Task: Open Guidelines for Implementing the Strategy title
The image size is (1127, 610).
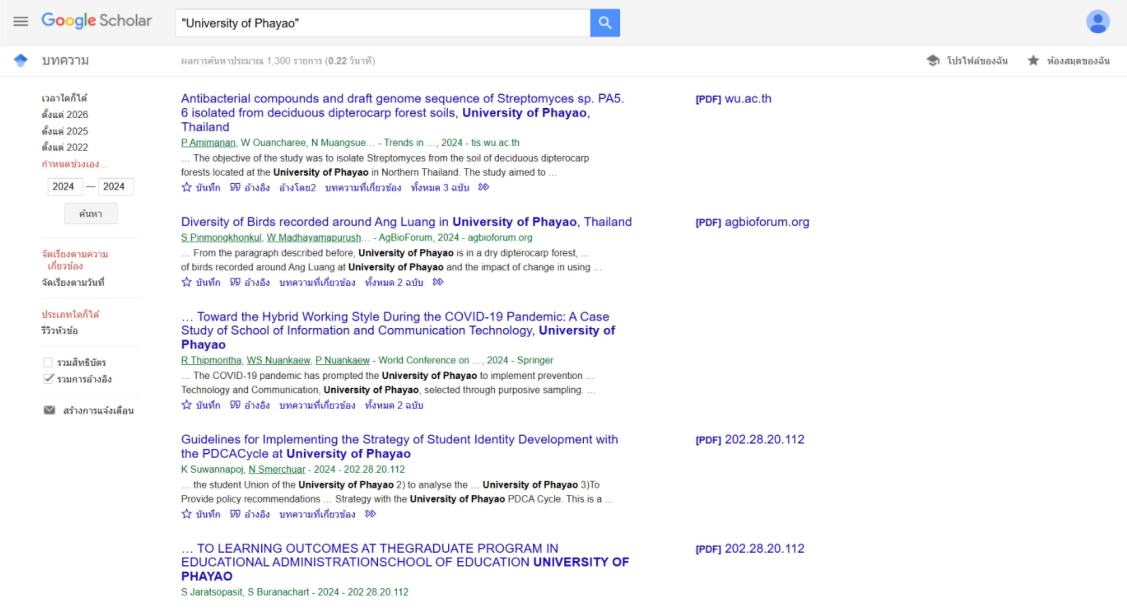Action: pos(400,446)
